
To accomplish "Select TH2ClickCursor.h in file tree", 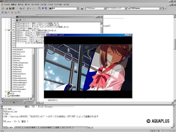I will [x=19, y=52].
